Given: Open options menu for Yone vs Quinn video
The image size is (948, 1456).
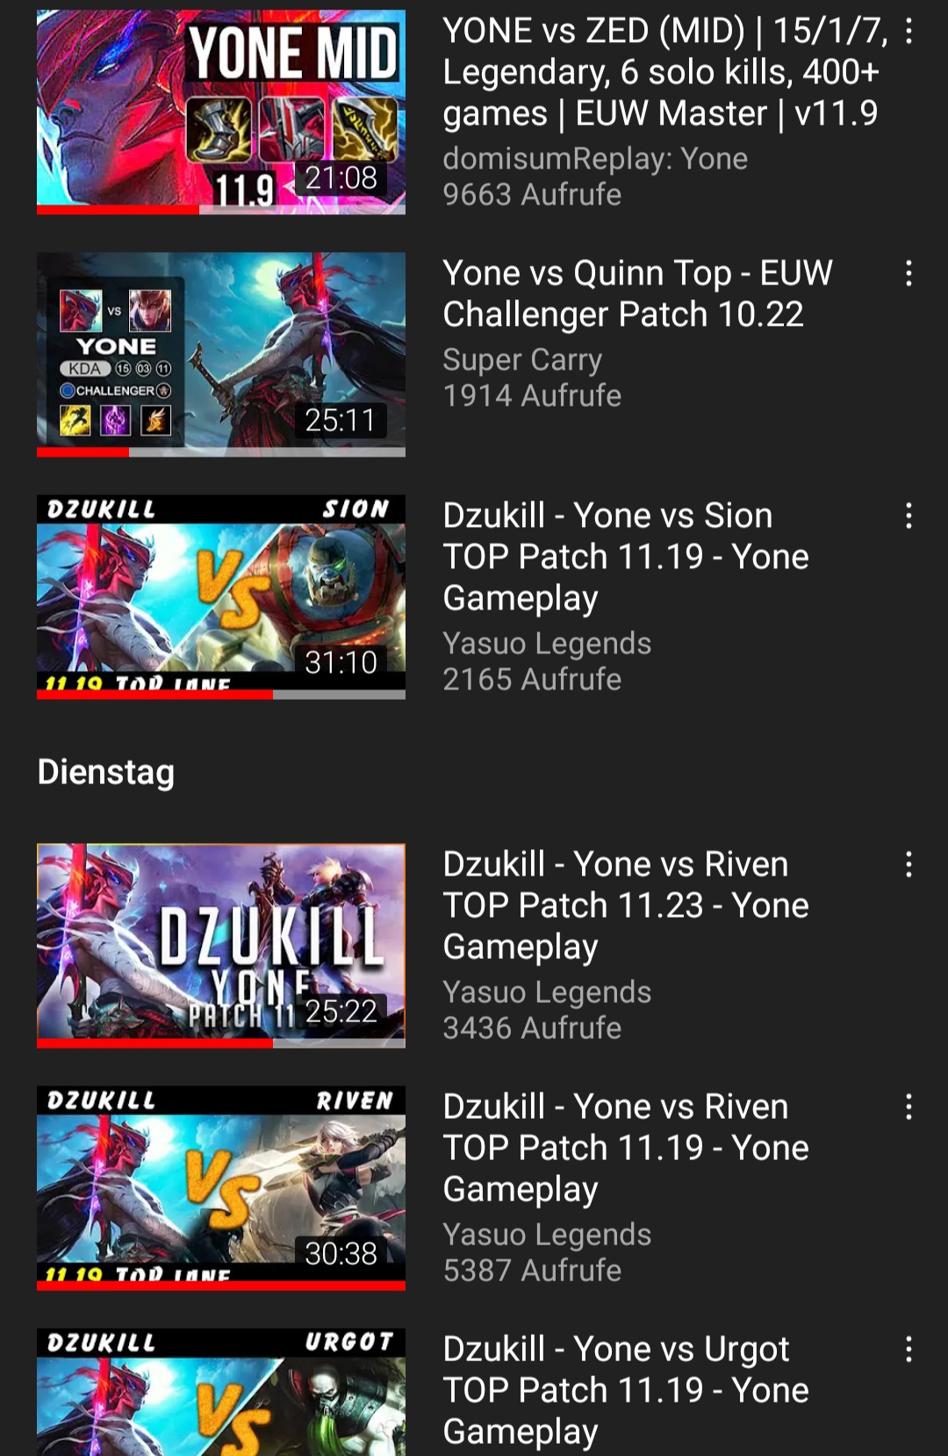Looking at the screenshot, I should pos(908,274).
